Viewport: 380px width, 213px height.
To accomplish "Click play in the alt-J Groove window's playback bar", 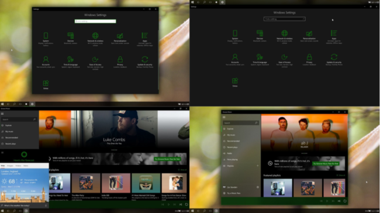I will [x=327, y=201].
